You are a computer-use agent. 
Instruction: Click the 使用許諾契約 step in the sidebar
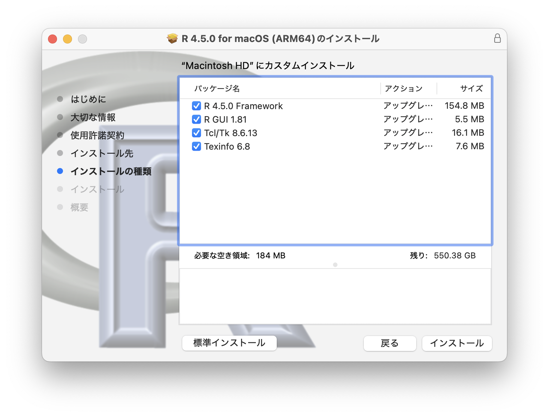97,135
